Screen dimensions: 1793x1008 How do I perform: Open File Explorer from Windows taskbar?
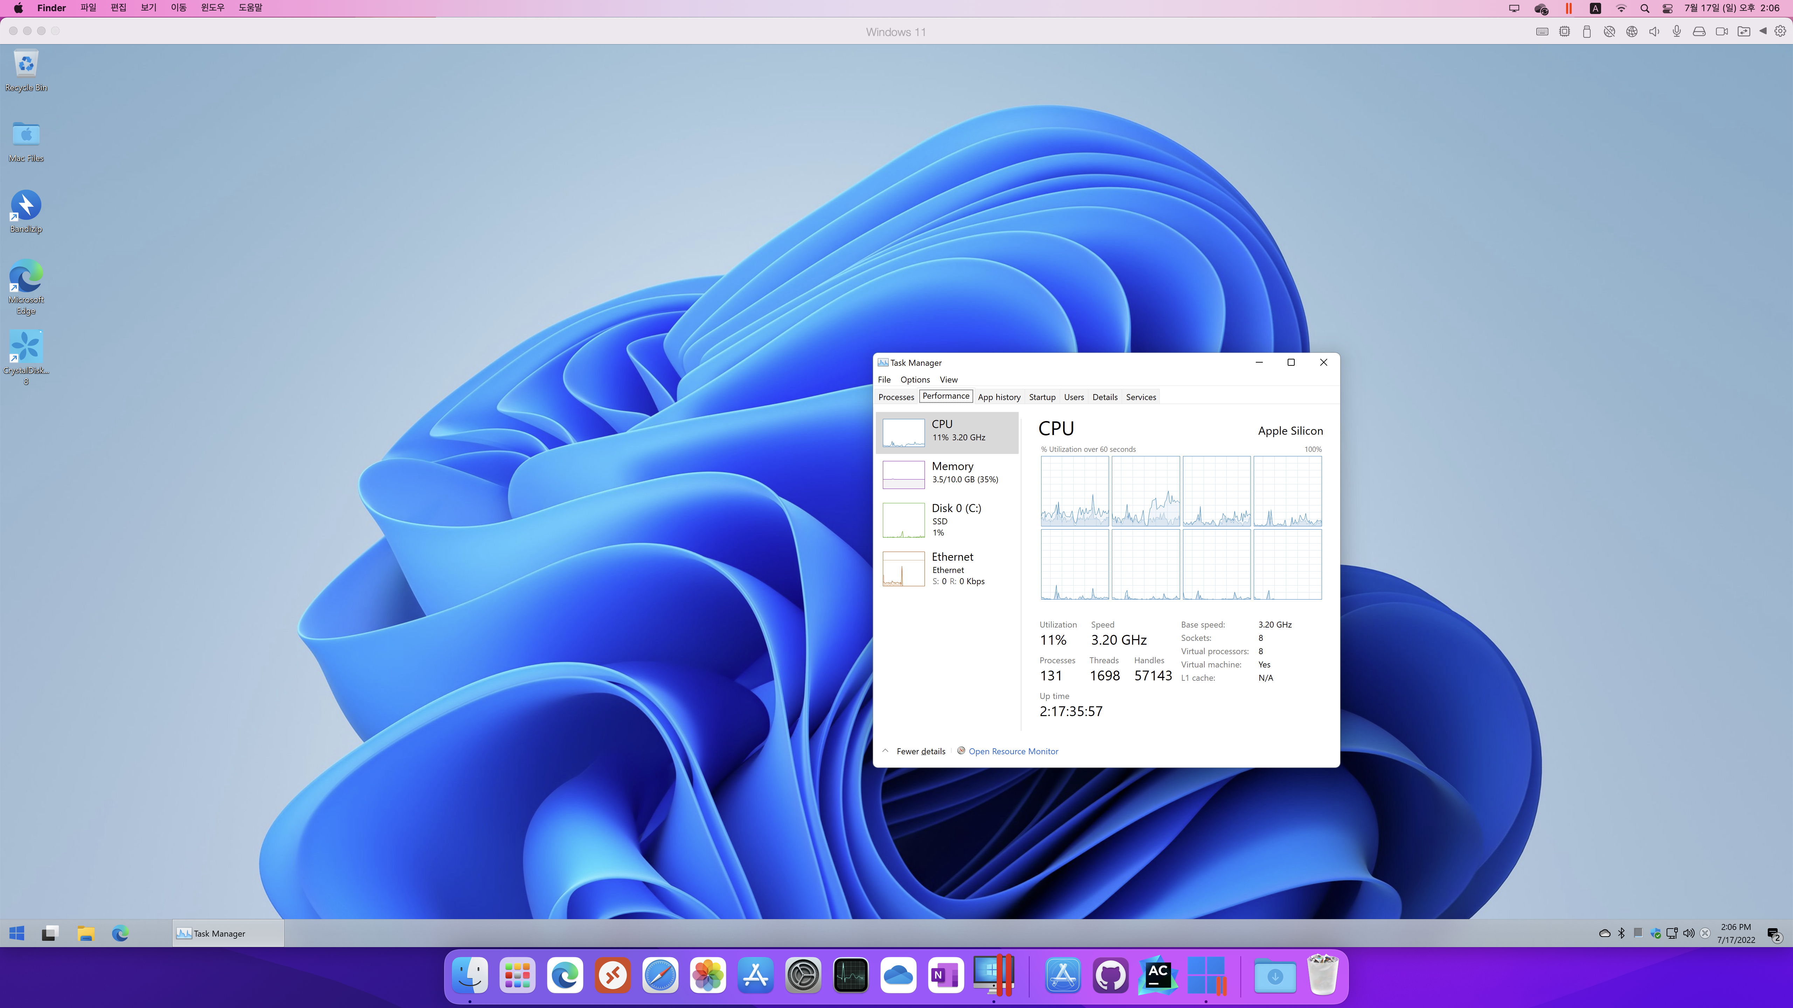click(x=85, y=933)
